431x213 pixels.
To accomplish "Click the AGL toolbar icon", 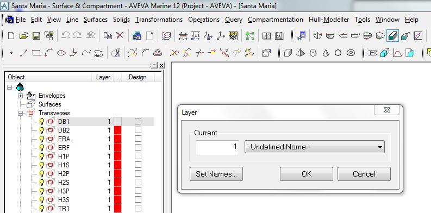I will [137, 36].
